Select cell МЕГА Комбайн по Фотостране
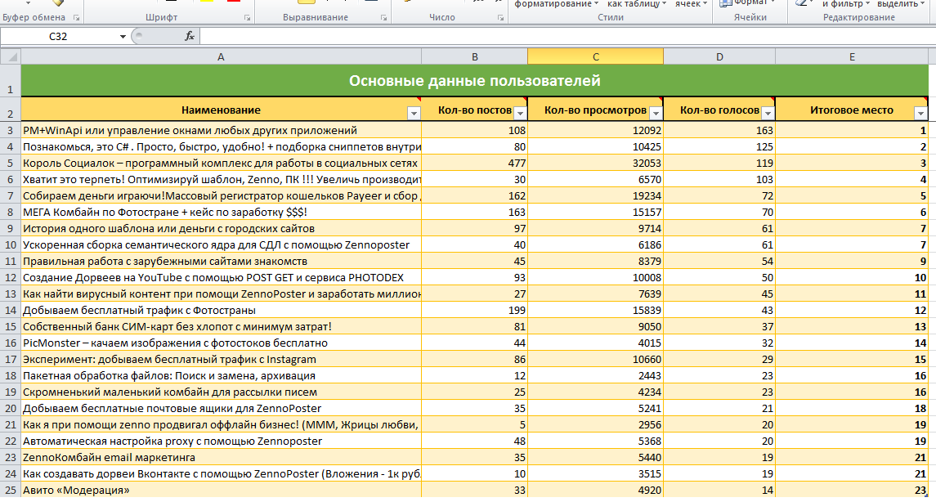This screenshot has width=936, height=502. click(221, 212)
